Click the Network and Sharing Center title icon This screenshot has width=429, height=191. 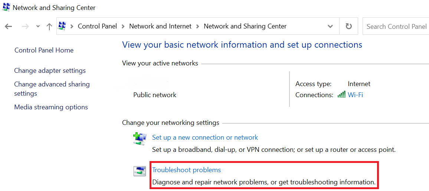6,7
